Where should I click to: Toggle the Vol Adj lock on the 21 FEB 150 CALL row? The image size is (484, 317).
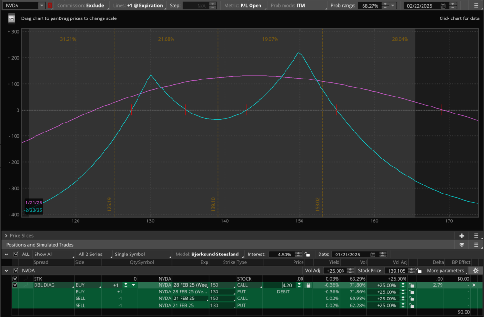coord(412,299)
